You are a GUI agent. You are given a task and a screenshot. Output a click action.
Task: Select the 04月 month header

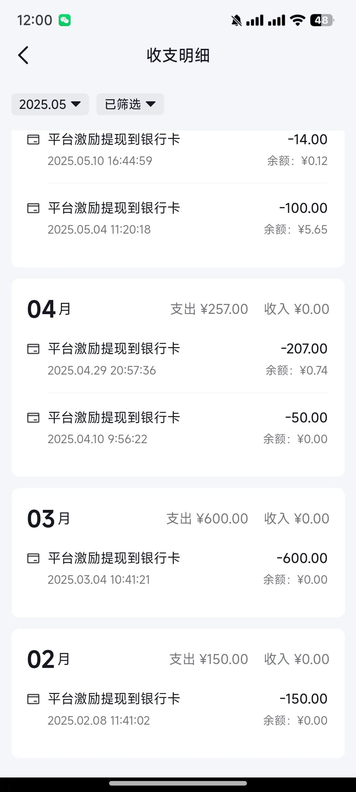coord(49,309)
